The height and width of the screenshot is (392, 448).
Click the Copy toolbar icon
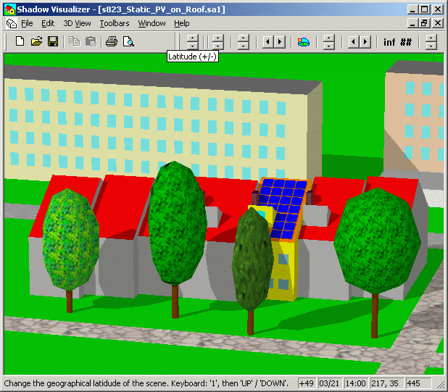74,42
